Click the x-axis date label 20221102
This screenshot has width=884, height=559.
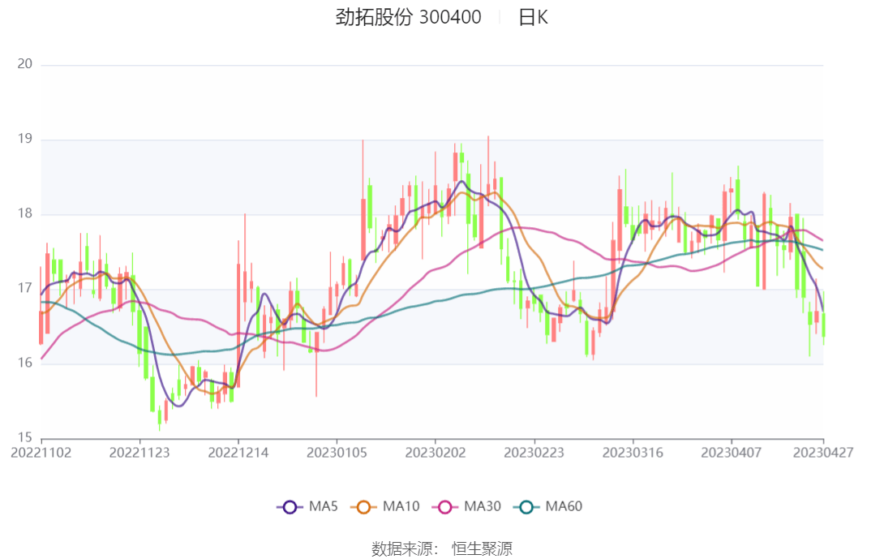click(x=41, y=453)
